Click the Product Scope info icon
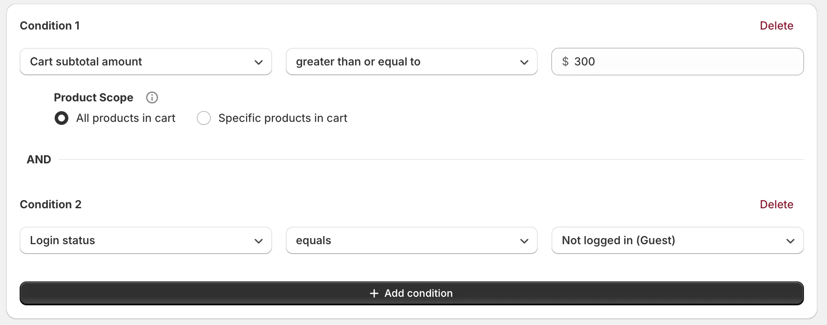827x325 pixels. click(152, 97)
